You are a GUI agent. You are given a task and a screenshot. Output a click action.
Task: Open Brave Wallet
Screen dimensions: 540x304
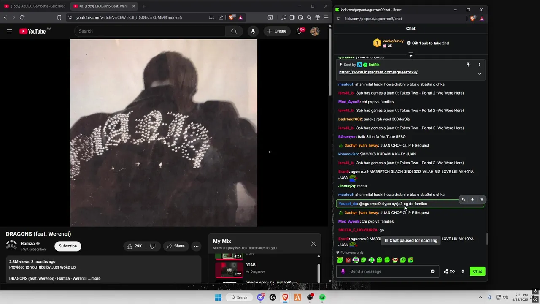tap(300, 17)
